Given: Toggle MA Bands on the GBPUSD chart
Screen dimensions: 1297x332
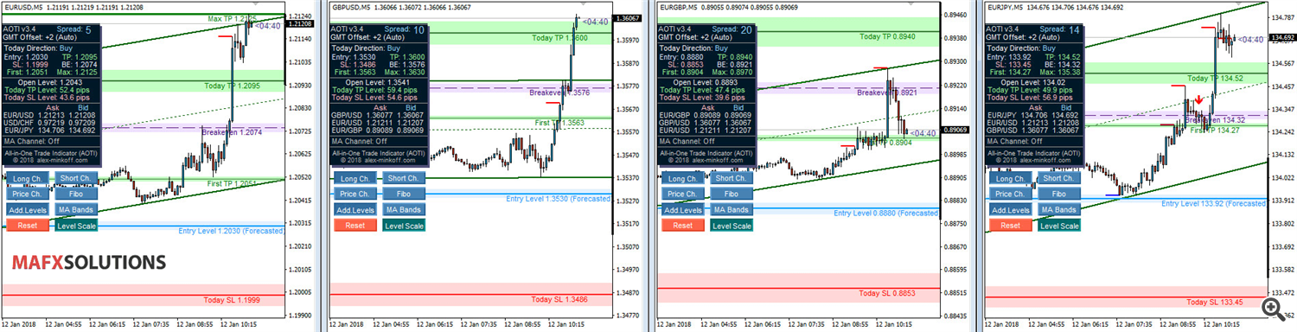Looking at the screenshot, I should point(404,210).
